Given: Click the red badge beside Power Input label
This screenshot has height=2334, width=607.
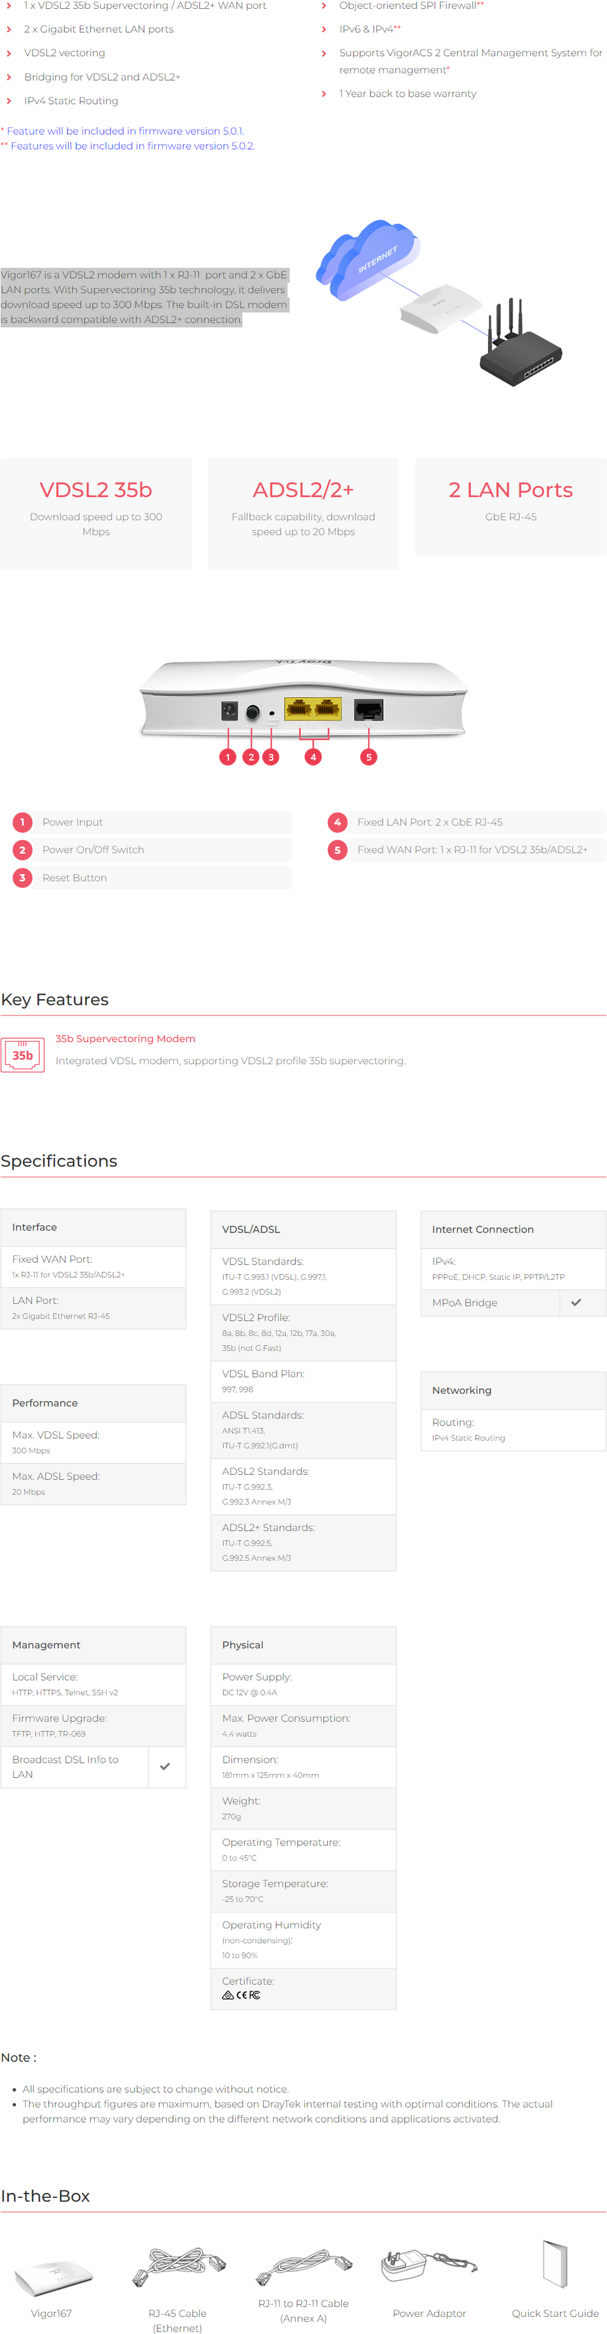Looking at the screenshot, I should point(23,822).
